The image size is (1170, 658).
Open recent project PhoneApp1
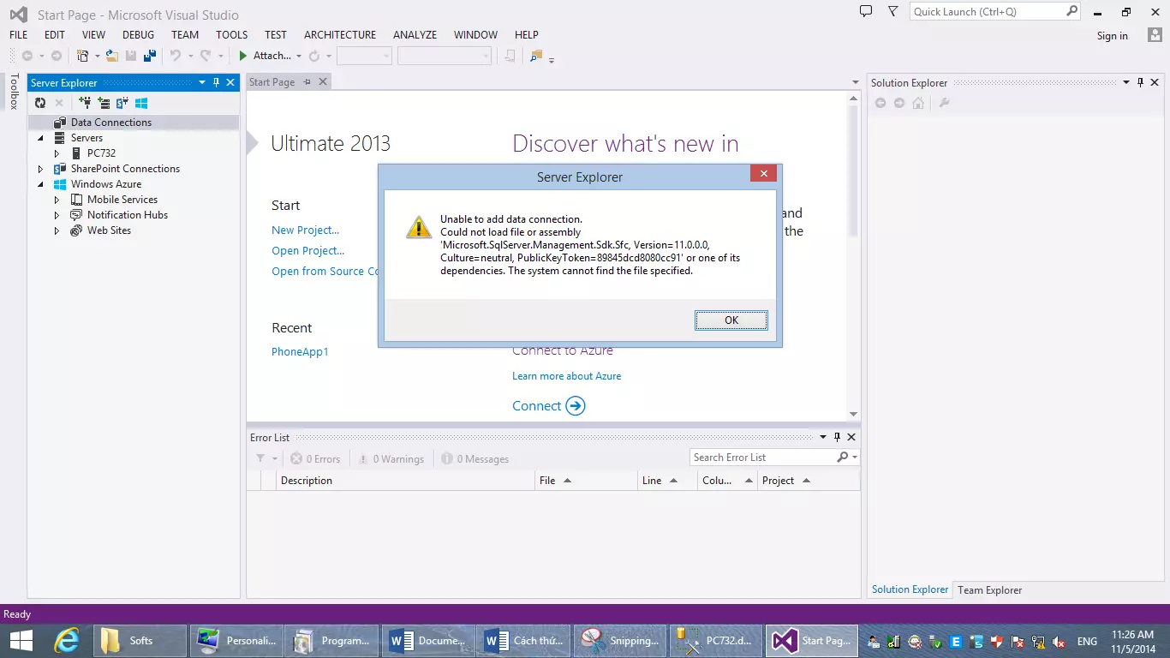pyautogui.click(x=300, y=351)
